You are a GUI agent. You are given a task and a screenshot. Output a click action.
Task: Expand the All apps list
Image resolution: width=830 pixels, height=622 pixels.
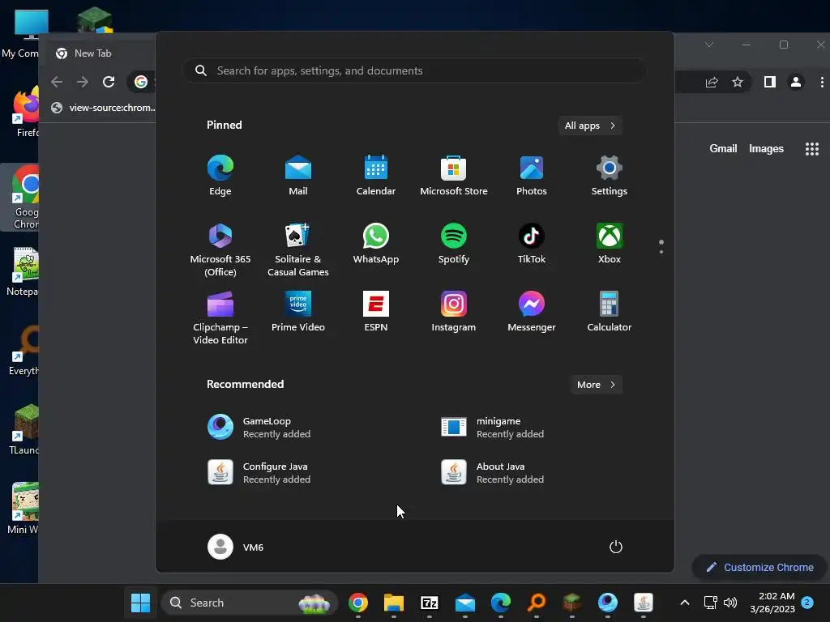click(x=590, y=126)
